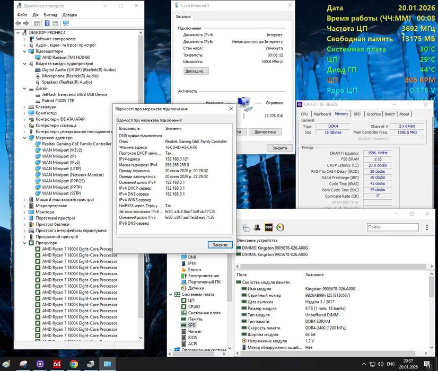Screen dimensions: 438x371
Task: Open CPU-Z purple icon in the taskbar
Action: 40,364
